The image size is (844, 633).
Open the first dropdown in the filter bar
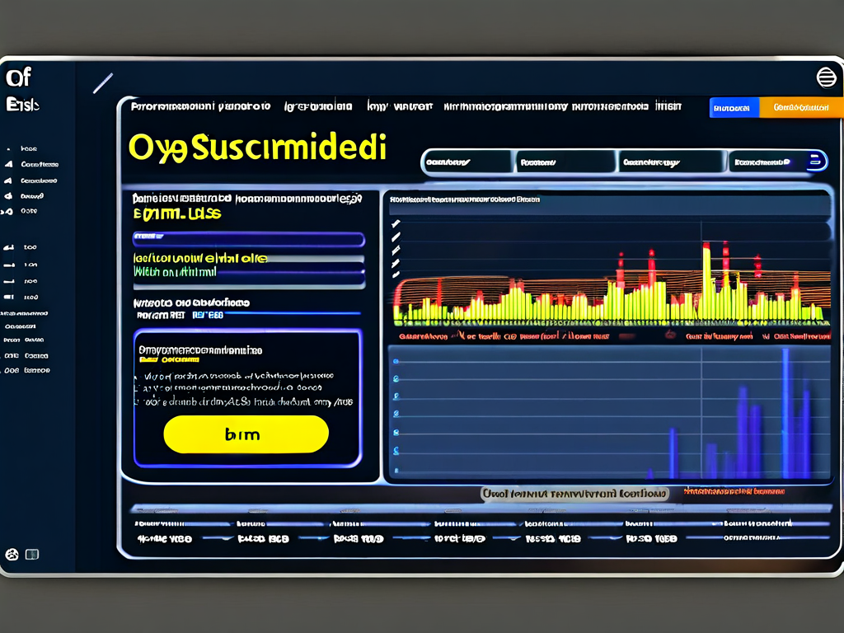tap(467, 162)
